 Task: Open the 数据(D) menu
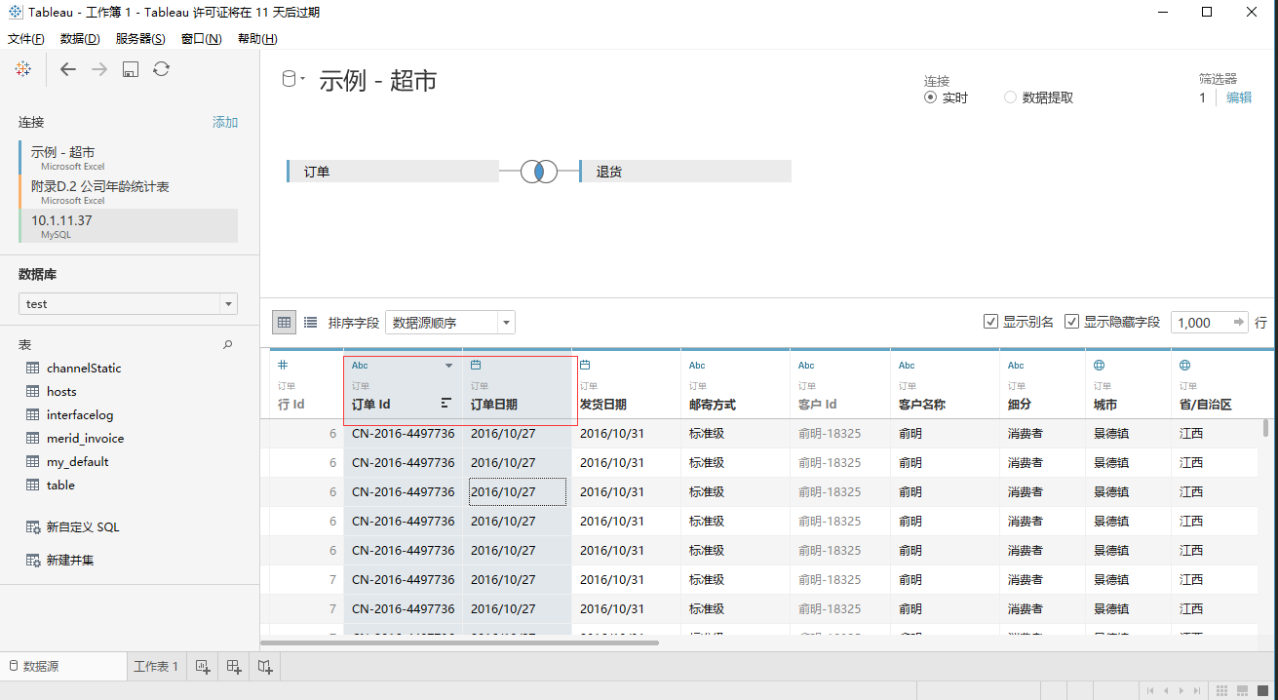pyautogui.click(x=80, y=39)
